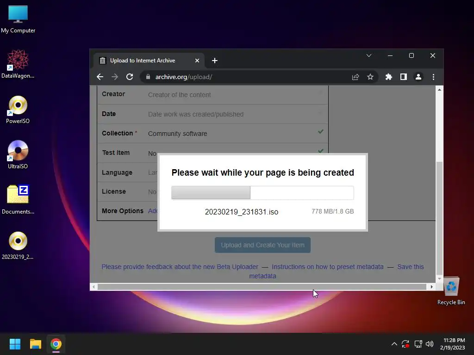Click the More Options label
The height and width of the screenshot is (355, 474).
click(122, 211)
